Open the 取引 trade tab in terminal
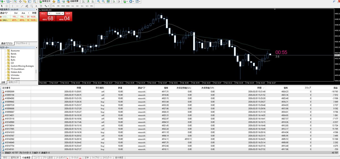 point(5,157)
